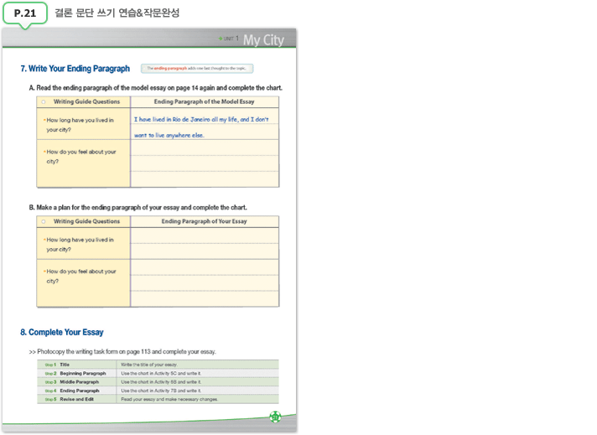Image resolution: width=597 pixels, height=435 pixels.
Task: Click second empty answer cell in Your Essay chart
Action: (x=205, y=282)
